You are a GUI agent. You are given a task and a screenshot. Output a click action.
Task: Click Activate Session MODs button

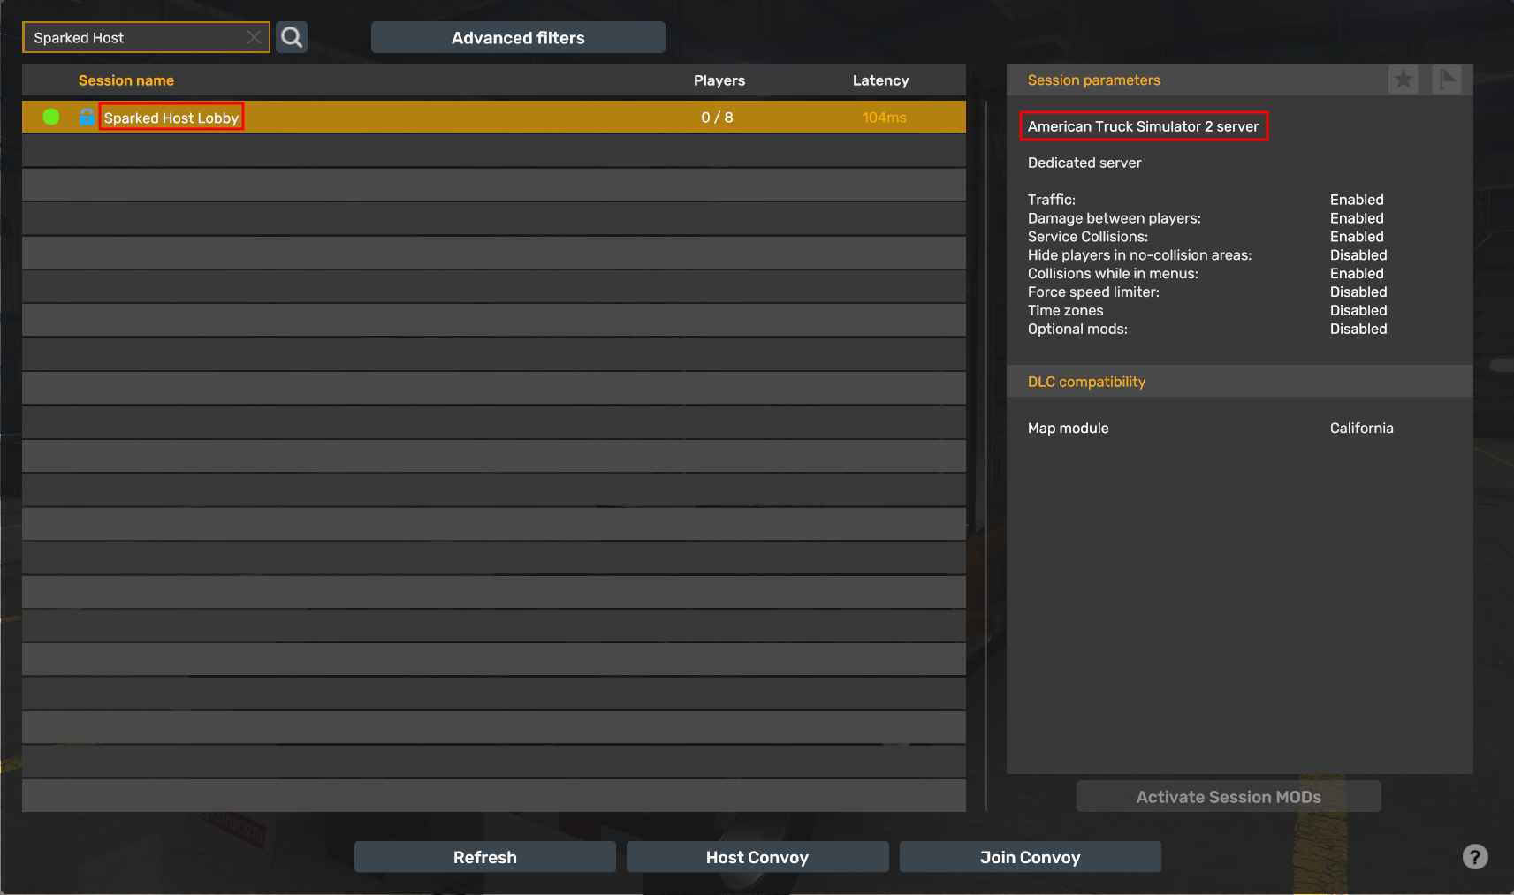(x=1229, y=797)
